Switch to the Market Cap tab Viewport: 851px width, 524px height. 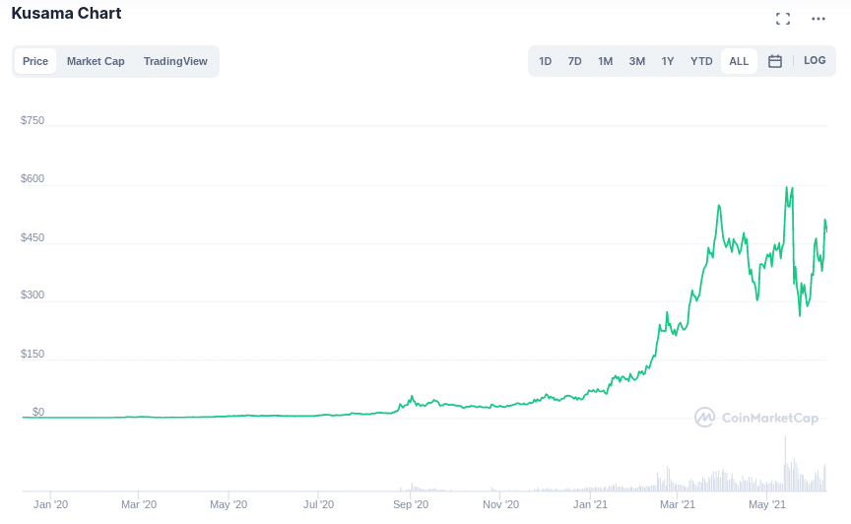click(96, 61)
